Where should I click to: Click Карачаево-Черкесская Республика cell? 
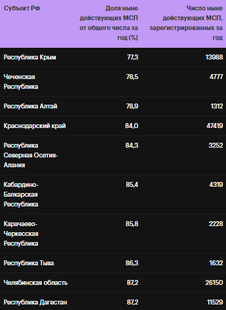[21, 233]
